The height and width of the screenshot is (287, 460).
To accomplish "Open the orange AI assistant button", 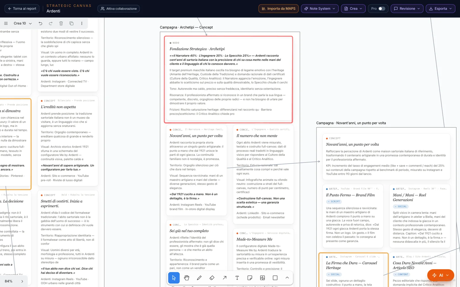I will [440, 275].
